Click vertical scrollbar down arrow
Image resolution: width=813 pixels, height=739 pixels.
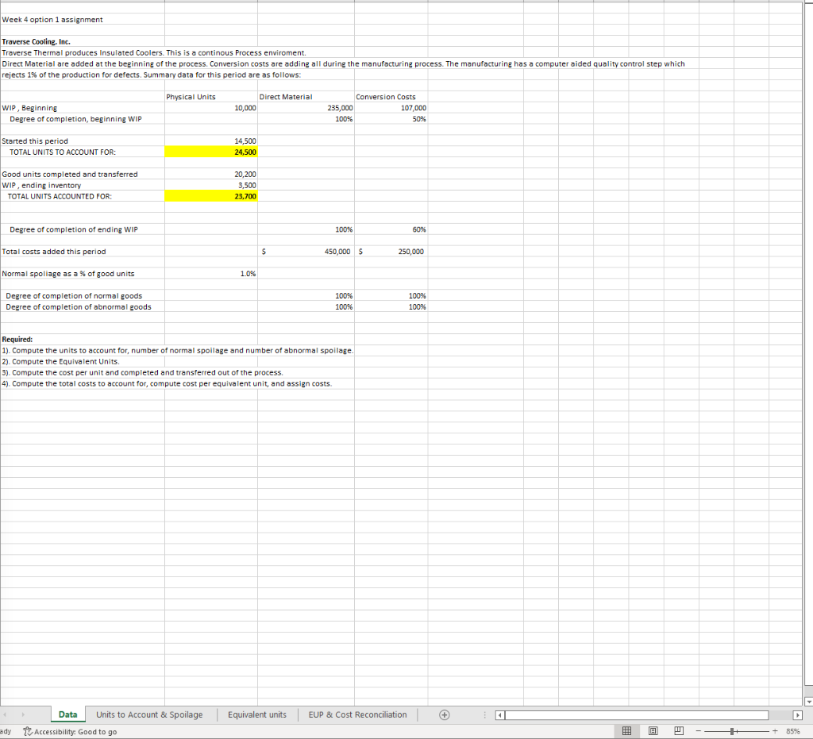pos(808,702)
